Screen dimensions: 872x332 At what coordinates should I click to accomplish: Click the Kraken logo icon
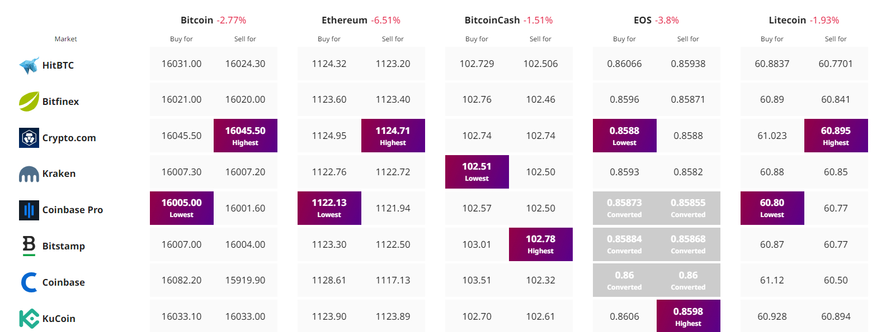29,175
